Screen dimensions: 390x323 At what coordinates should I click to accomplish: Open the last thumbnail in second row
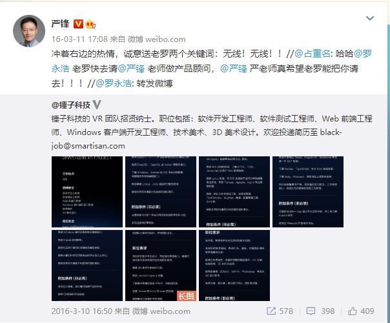[x=234, y=266]
